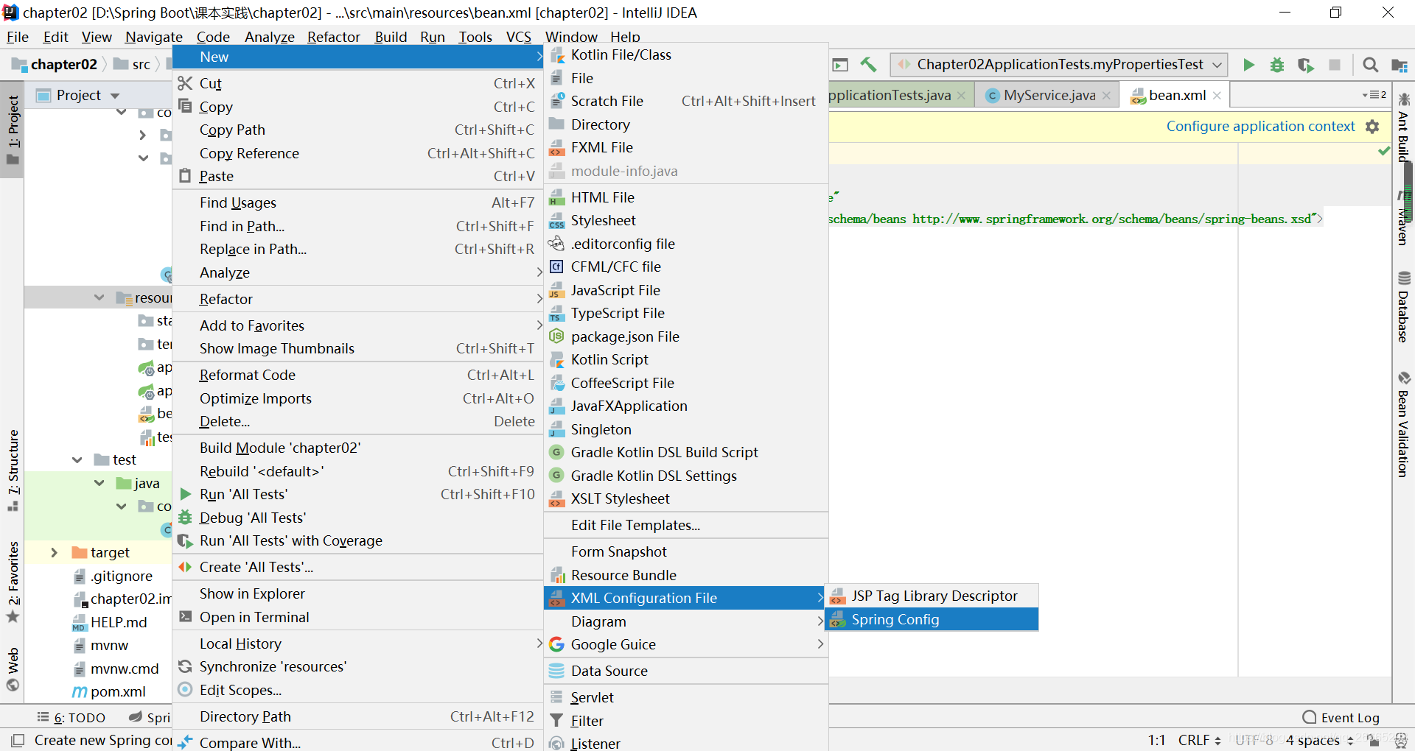Click Configure application context link
The height and width of the screenshot is (751, 1415).
(1260, 127)
